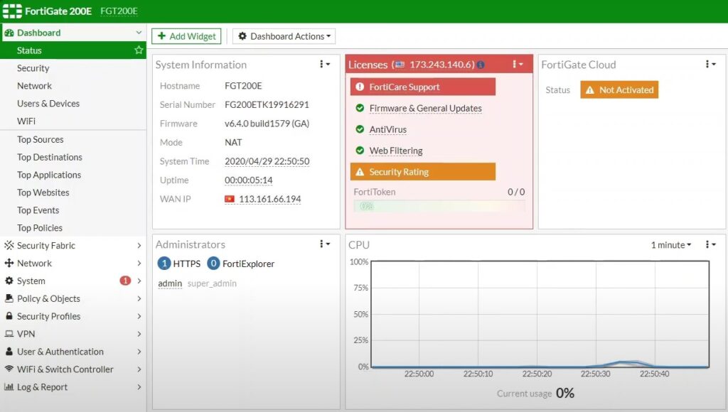
Task: Click the System gear icon in sidebar
Action: (x=9, y=281)
